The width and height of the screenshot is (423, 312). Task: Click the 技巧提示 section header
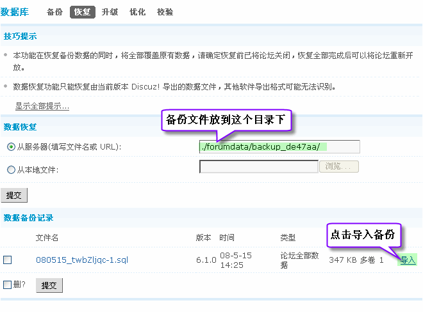(20, 36)
